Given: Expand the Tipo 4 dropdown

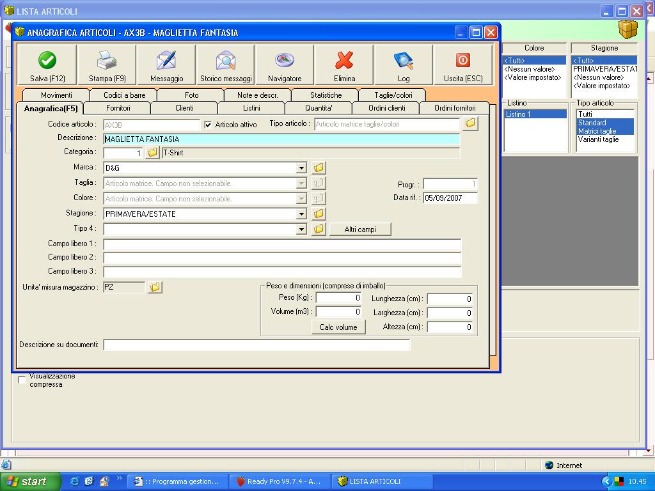Looking at the screenshot, I should [301, 230].
